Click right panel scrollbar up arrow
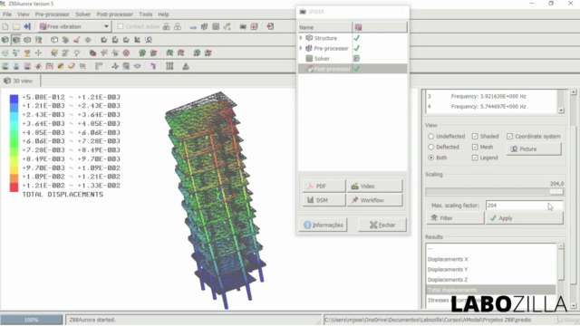 tap(574, 91)
